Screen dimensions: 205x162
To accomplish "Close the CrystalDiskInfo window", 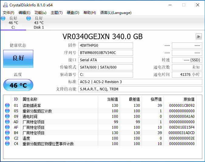I will [198, 5].
